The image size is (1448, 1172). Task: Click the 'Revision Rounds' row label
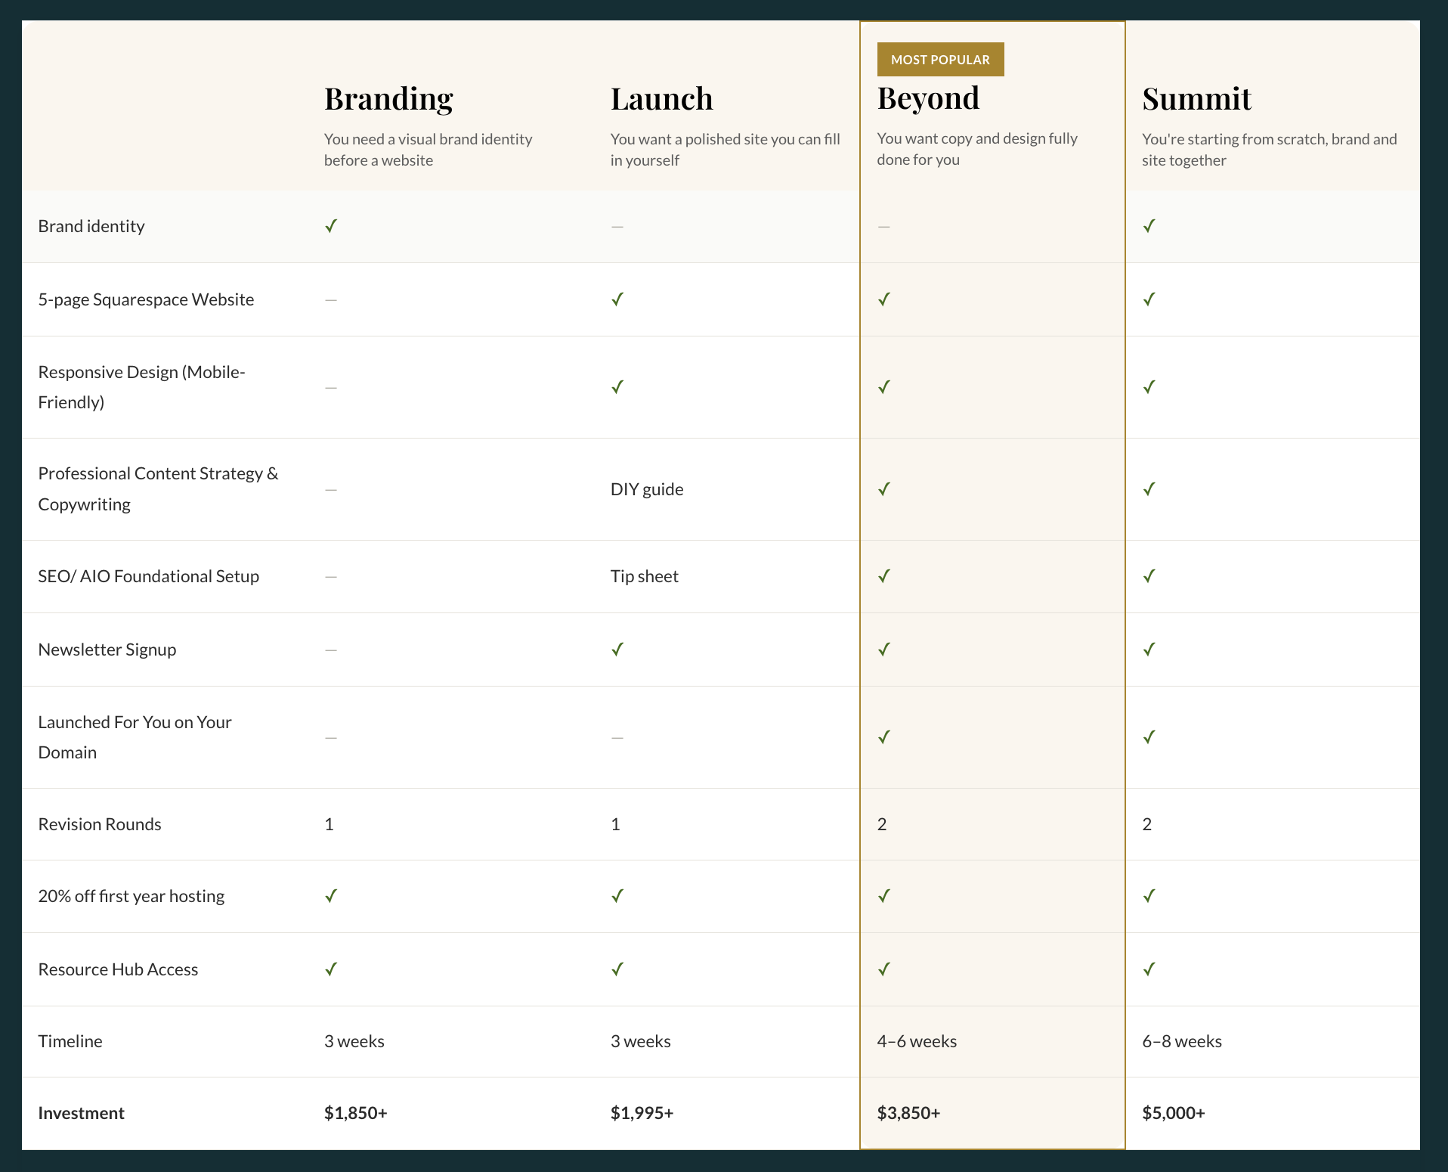pos(100,824)
